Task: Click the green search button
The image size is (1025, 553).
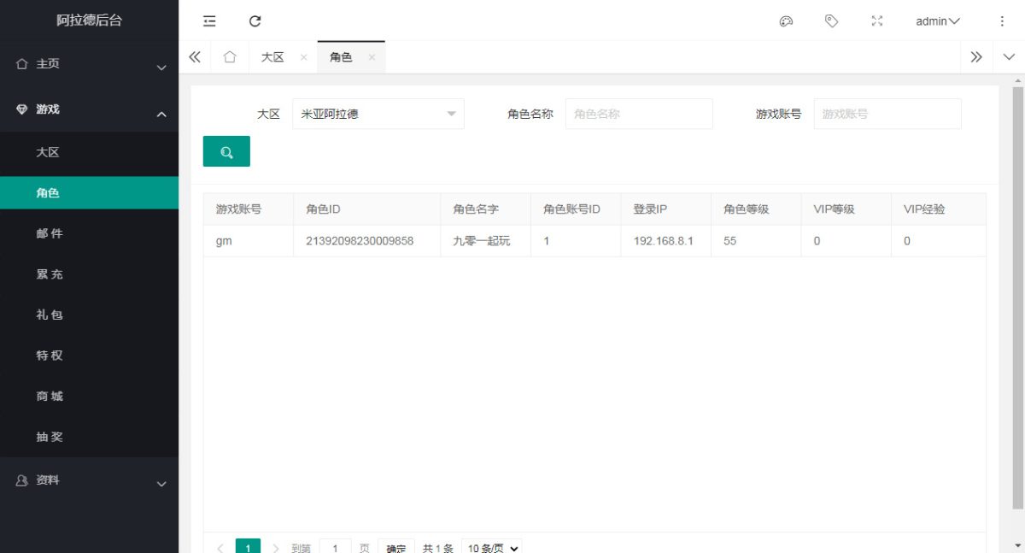Action: (x=226, y=151)
